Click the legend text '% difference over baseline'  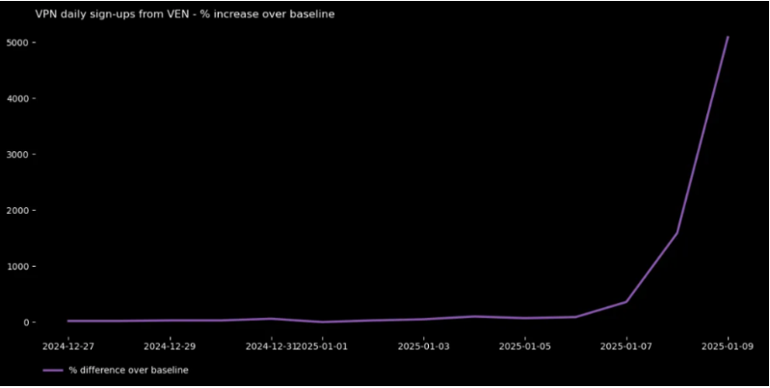coord(129,371)
